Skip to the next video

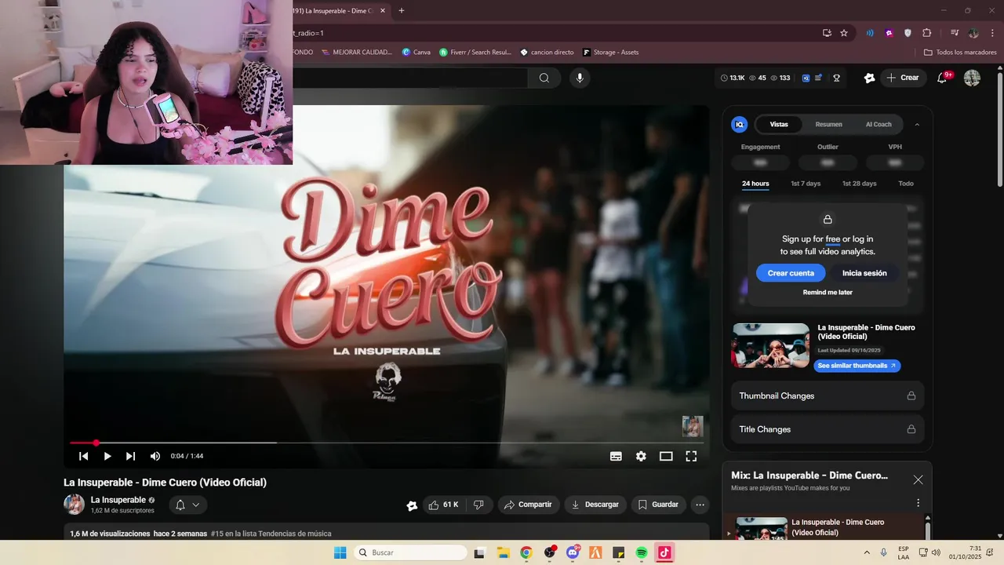[x=131, y=456]
